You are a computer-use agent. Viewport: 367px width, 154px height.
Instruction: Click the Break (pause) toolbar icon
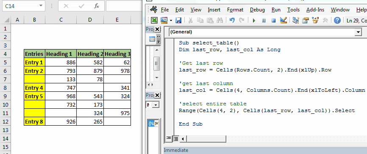point(264,21)
